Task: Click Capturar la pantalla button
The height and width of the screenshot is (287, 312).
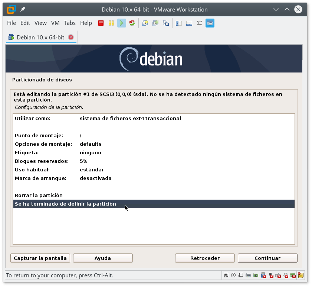Action: [x=40, y=258]
